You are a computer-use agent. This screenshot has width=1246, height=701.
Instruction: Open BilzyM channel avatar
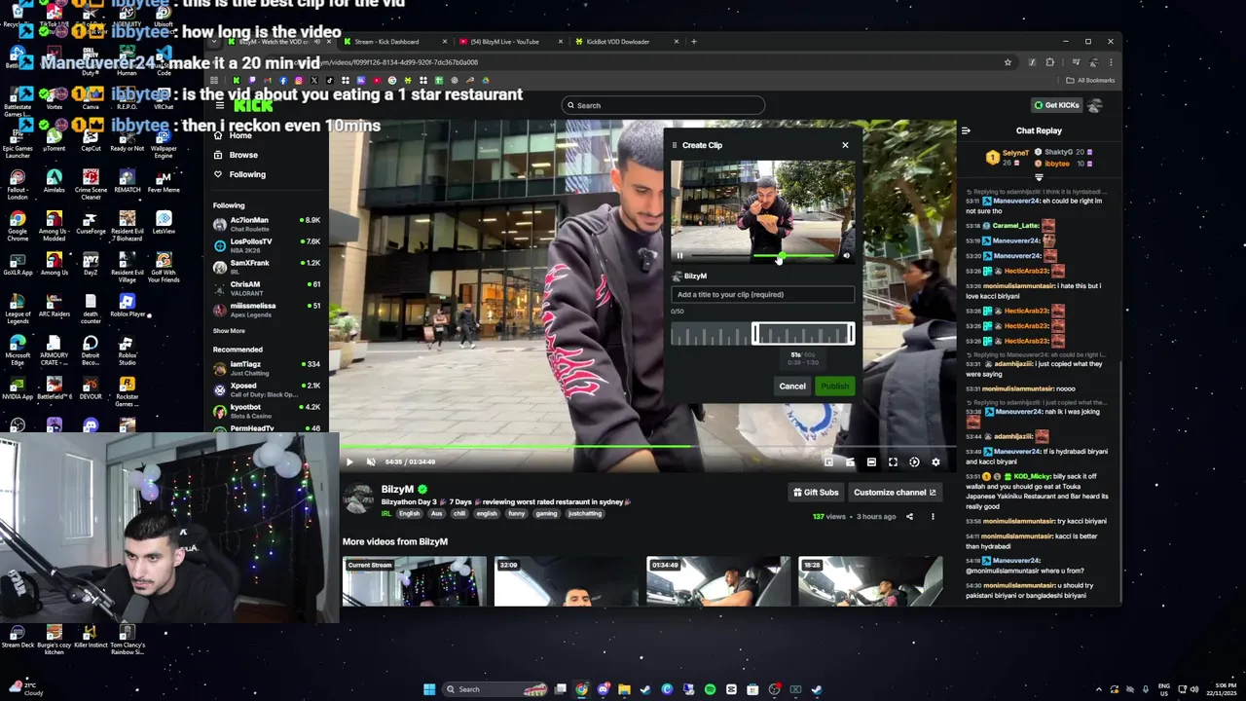coord(358,499)
